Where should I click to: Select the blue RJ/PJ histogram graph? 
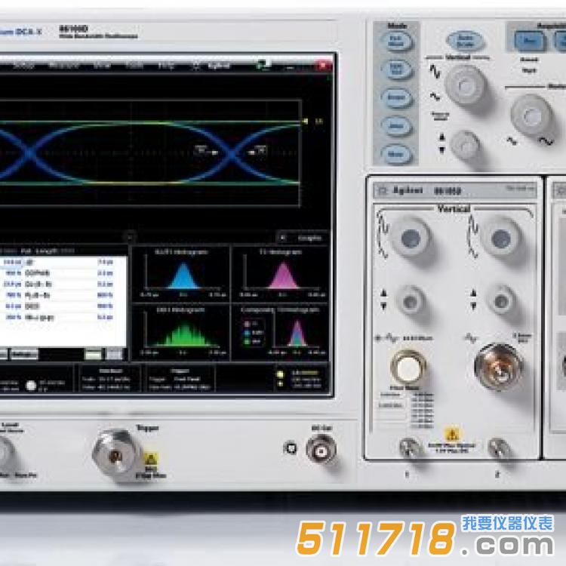click(x=181, y=274)
